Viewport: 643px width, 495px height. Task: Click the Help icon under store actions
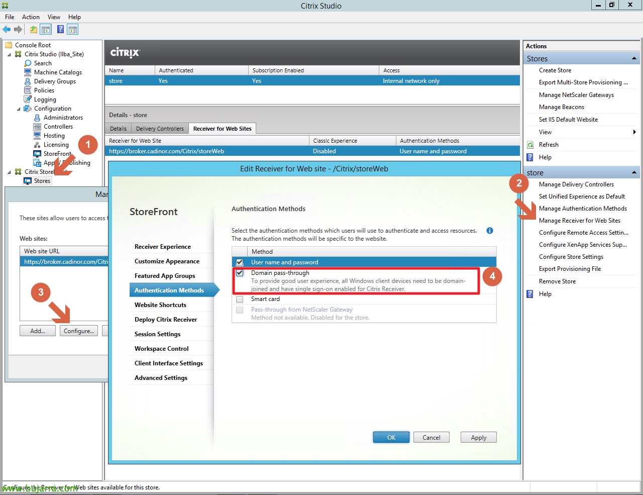(530, 294)
